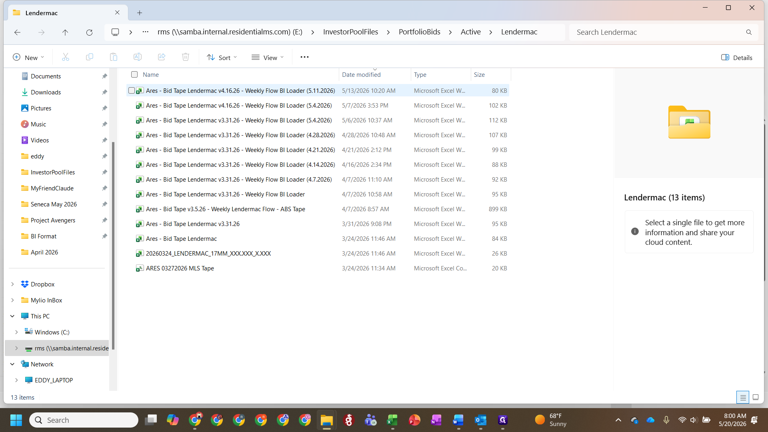768x432 pixels.
Task: Select Weekly Lendermac Flow - ABS Tape file
Action: click(x=225, y=209)
